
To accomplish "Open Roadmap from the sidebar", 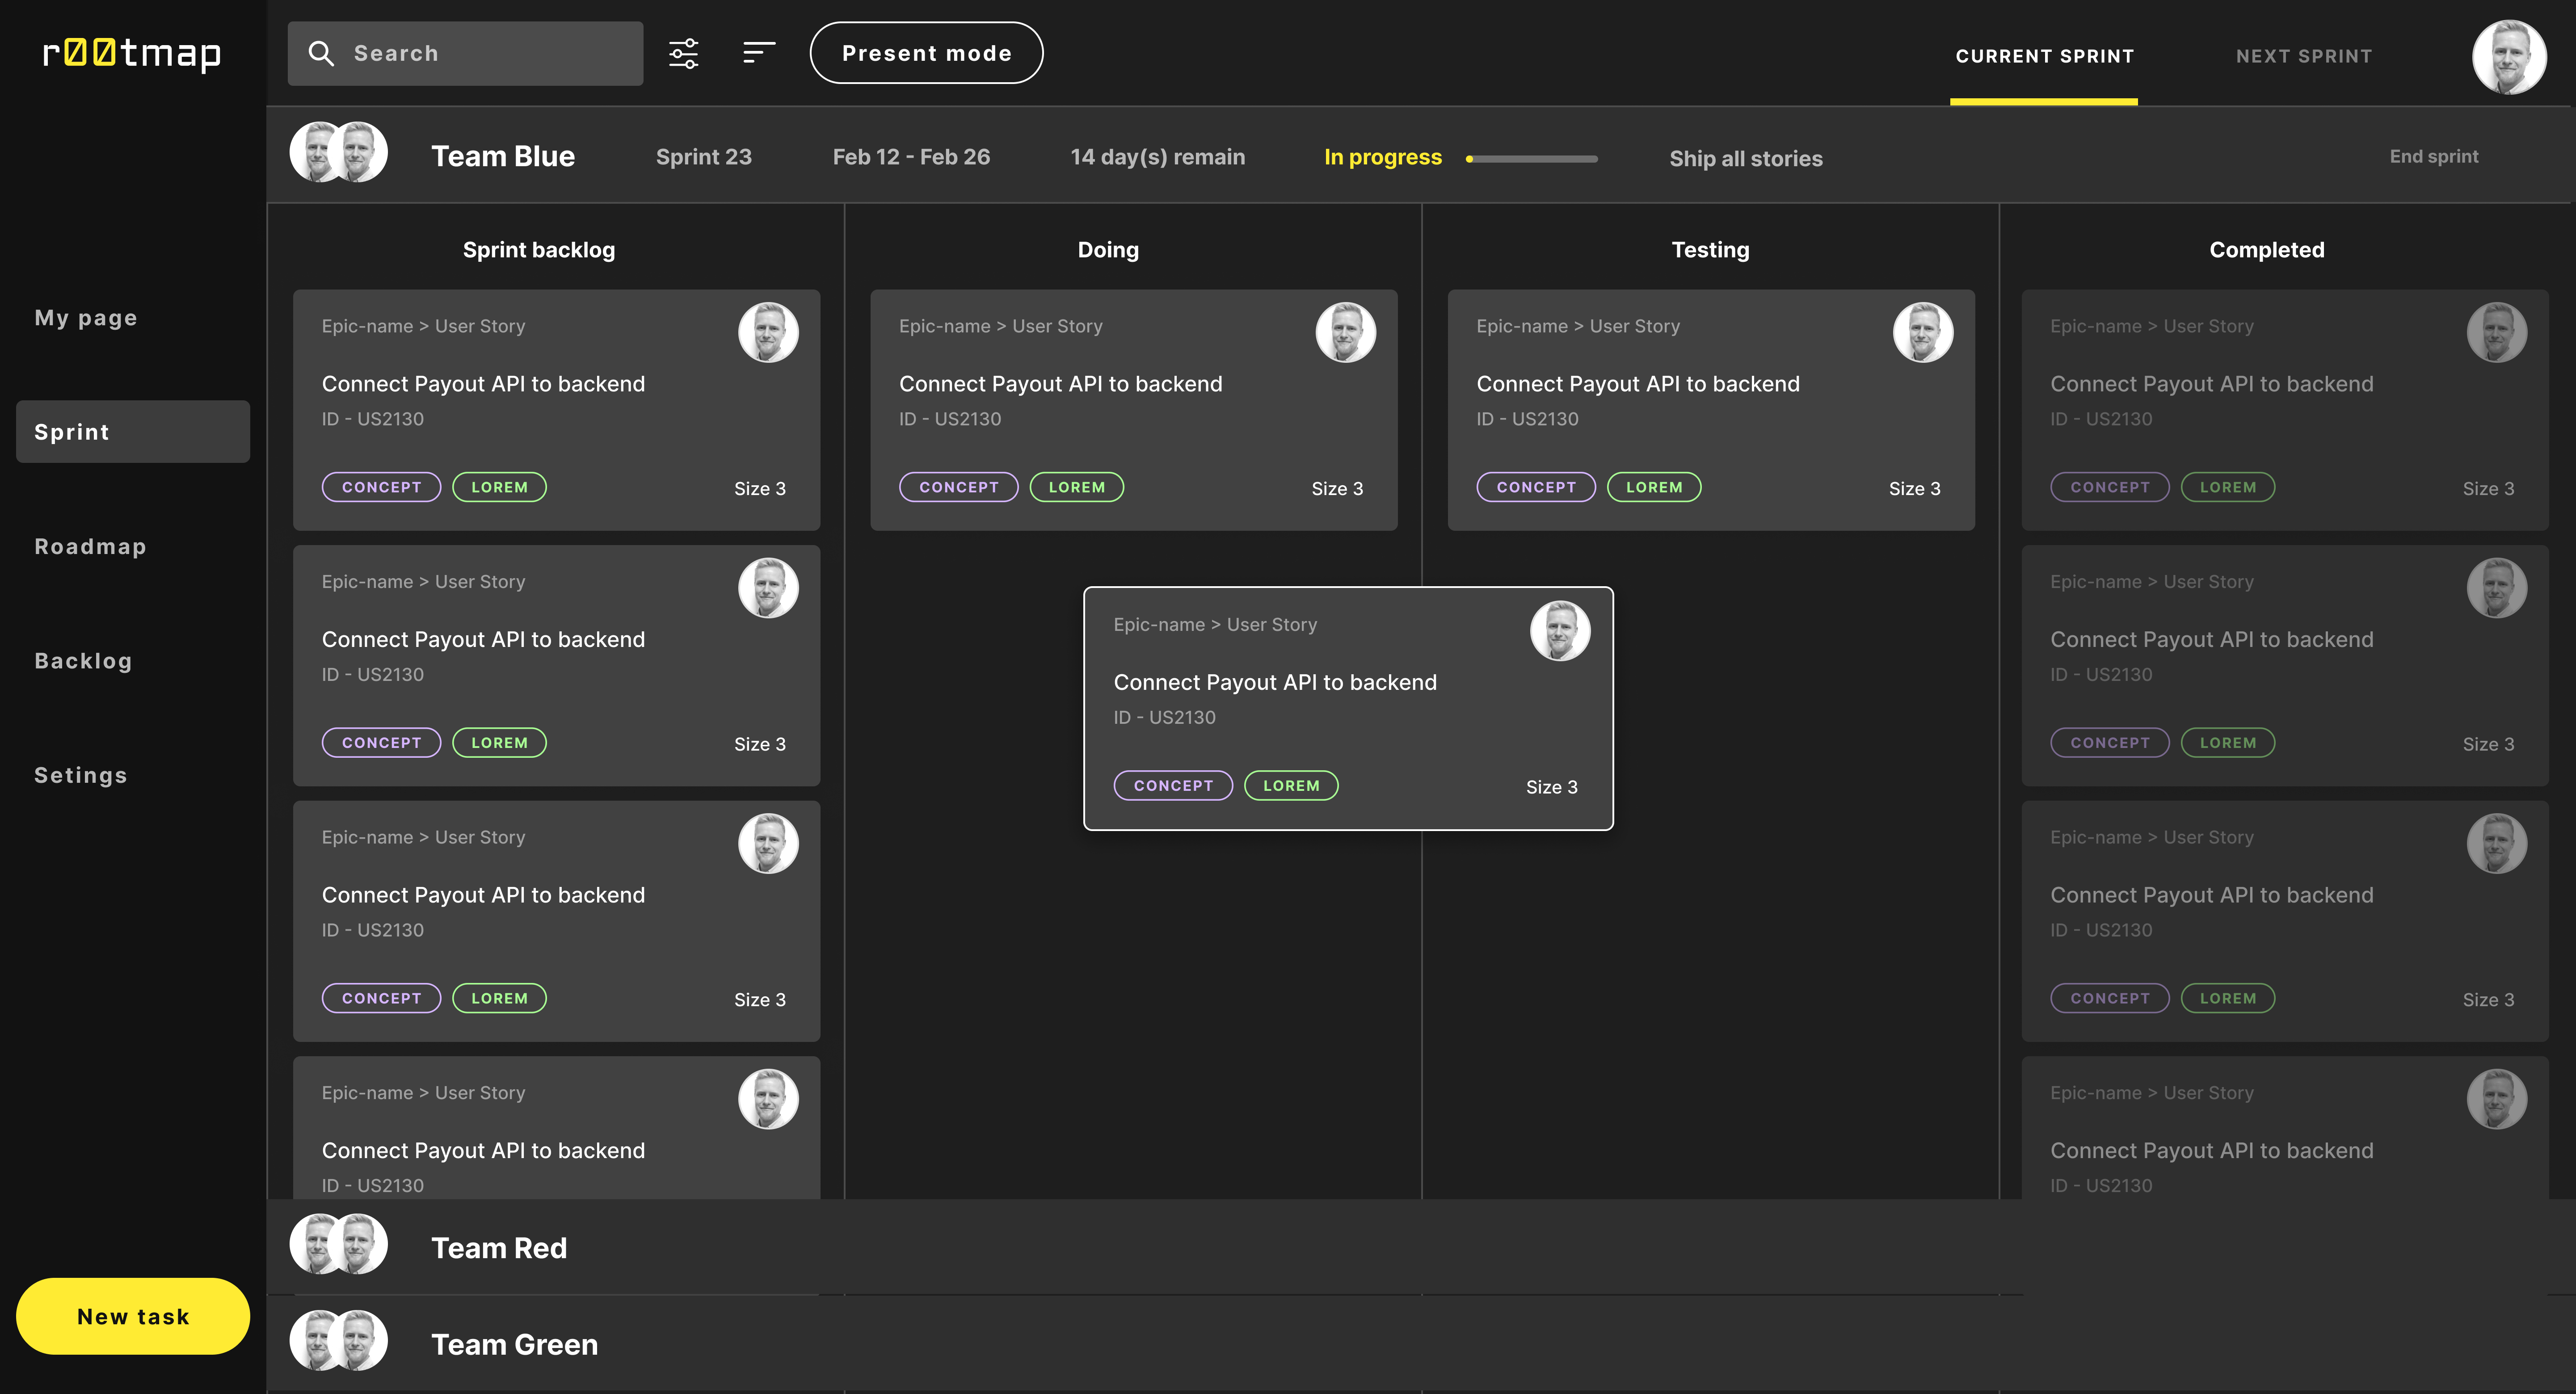I will click(x=90, y=546).
